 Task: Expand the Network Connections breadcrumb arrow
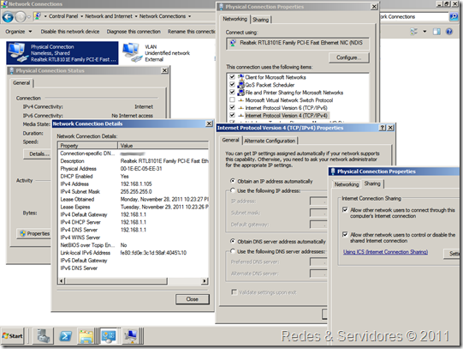pos(189,16)
